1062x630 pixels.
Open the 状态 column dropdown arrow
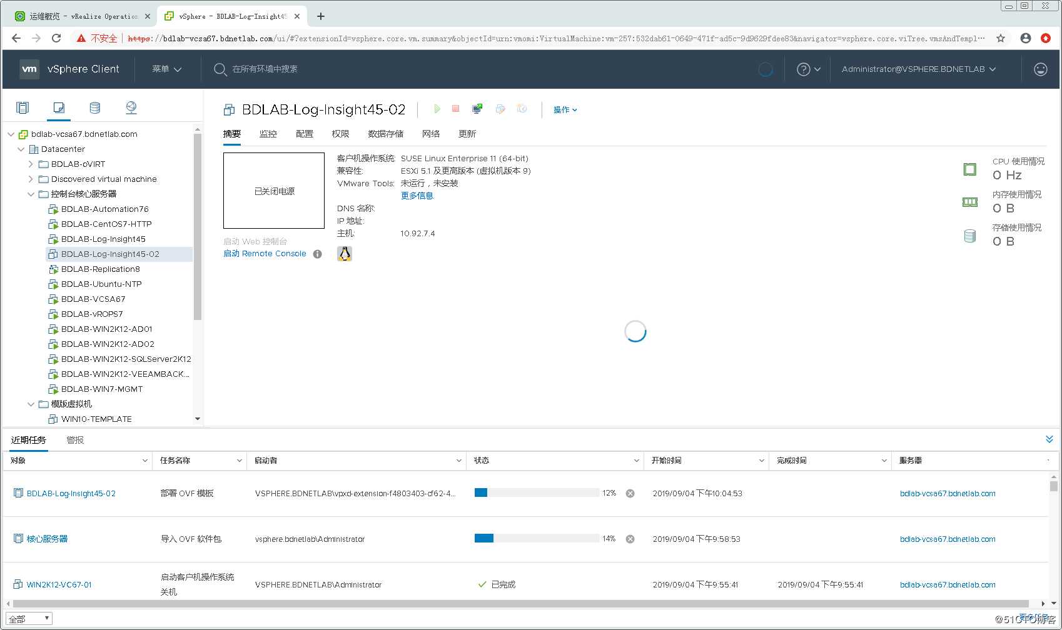click(637, 461)
